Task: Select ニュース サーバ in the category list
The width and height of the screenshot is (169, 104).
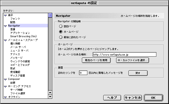Action: pos(19,51)
